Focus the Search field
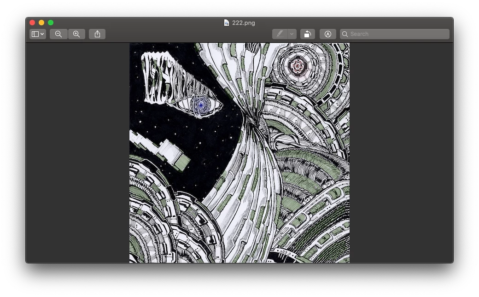This screenshot has width=479, height=297. coord(395,34)
